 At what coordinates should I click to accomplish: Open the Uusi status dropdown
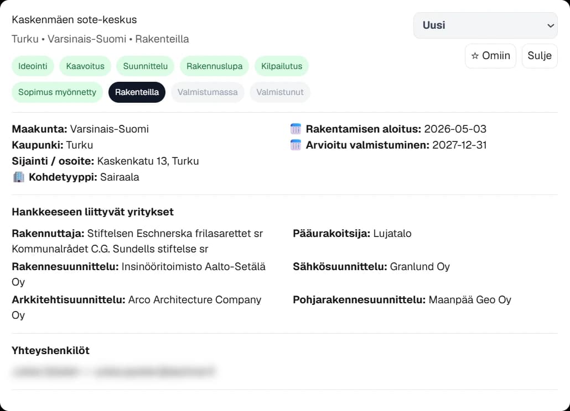pos(485,25)
